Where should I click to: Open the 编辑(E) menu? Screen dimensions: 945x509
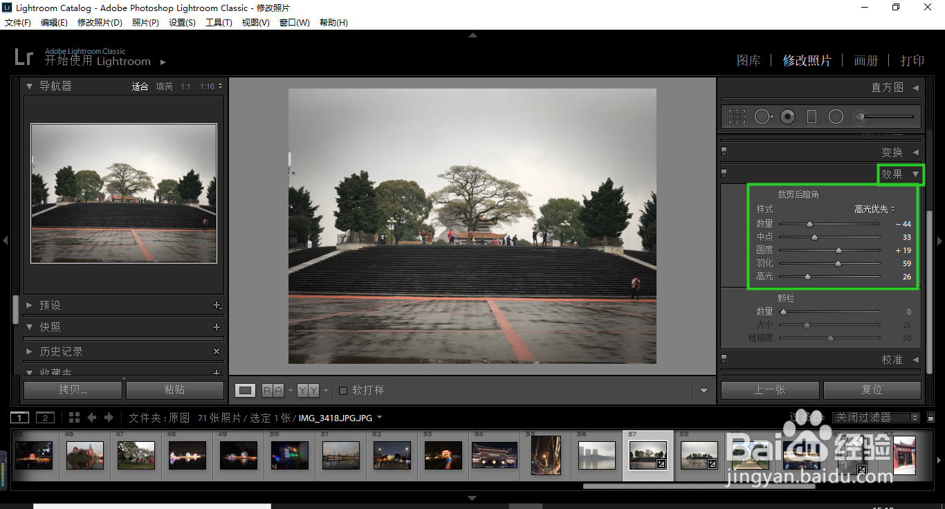coord(54,23)
